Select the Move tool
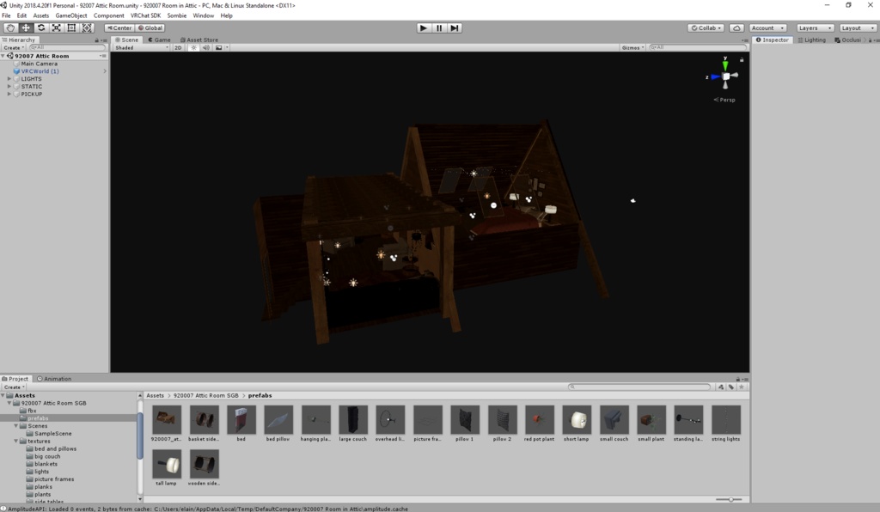This screenshot has width=880, height=512. 26,28
